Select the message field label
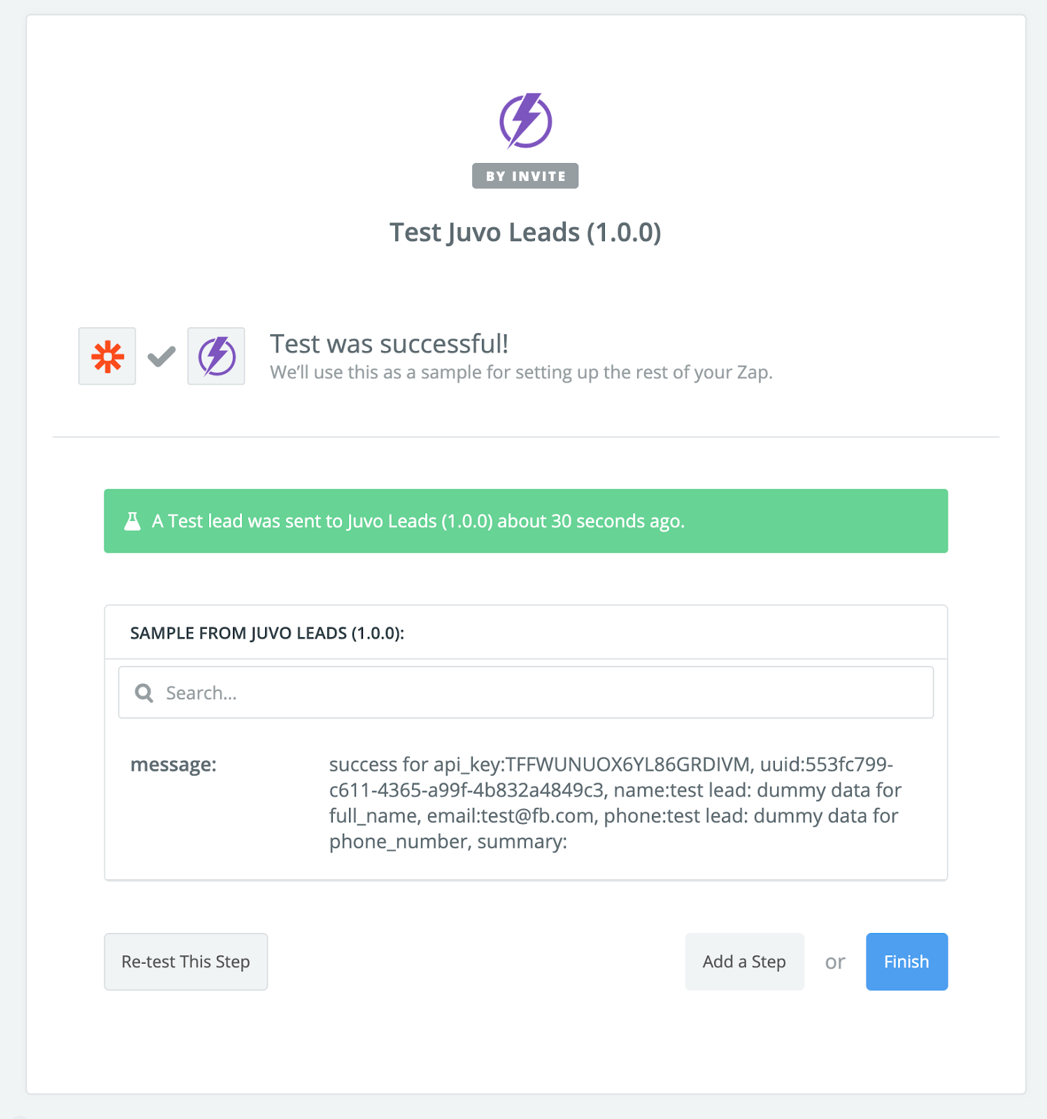1047x1119 pixels. click(173, 765)
